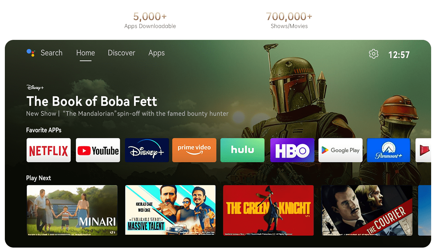Switch to the Discover tab

pyautogui.click(x=121, y=53)
